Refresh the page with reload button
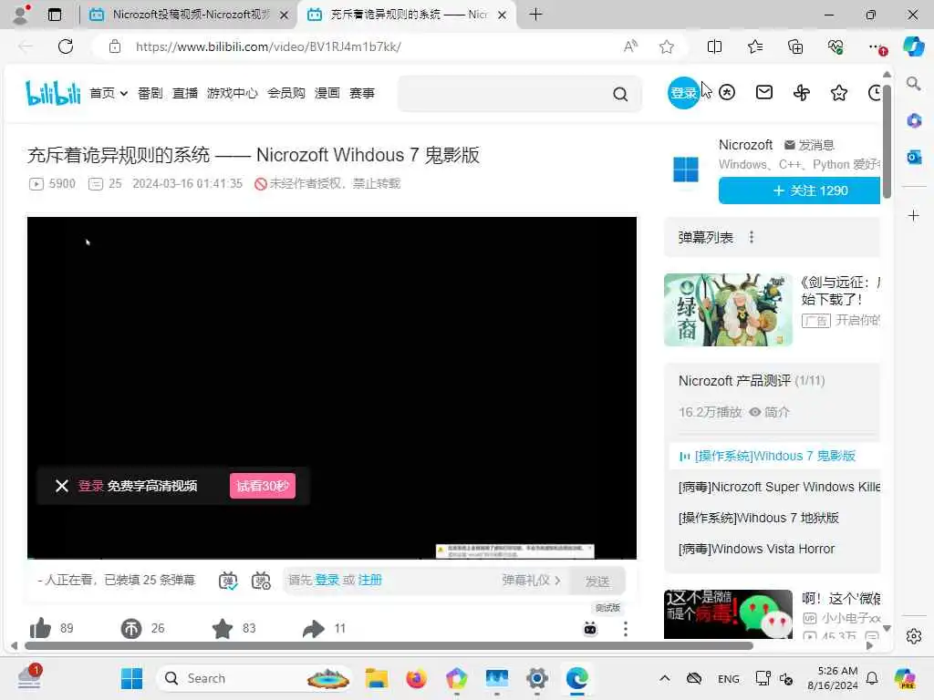Image resolution: width=934 pixels, height=700 pixels. click(66, 46)
